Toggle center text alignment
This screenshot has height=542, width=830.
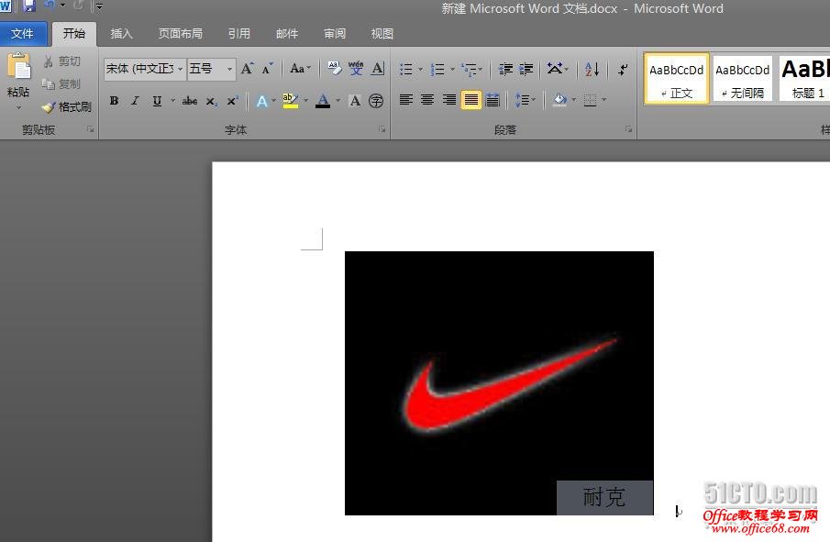tap(427, 101)
